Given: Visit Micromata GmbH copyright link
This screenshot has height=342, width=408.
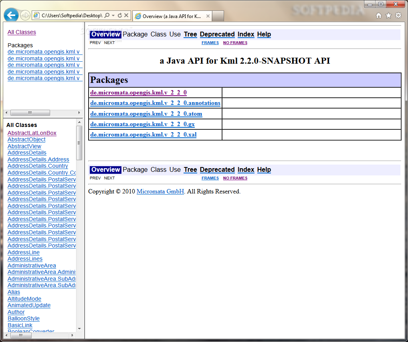Looking at the screenshot, I should tap(160, 191).
